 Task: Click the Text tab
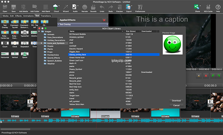tap(37, 16)
